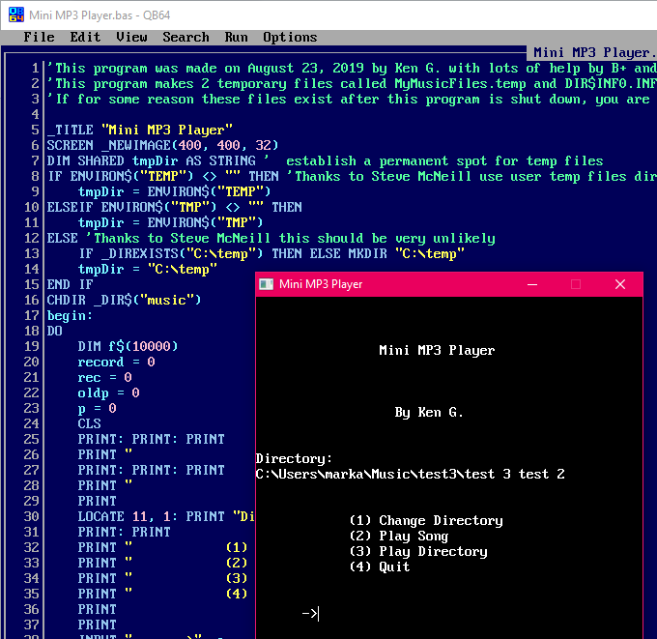Select the Mini MP3 Player.bas tab label in QB64 editor
The width and height of the screenshot is (657, 639).
tap(591, 52)
